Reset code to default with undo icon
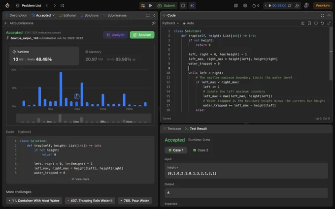 click(322, 23)
